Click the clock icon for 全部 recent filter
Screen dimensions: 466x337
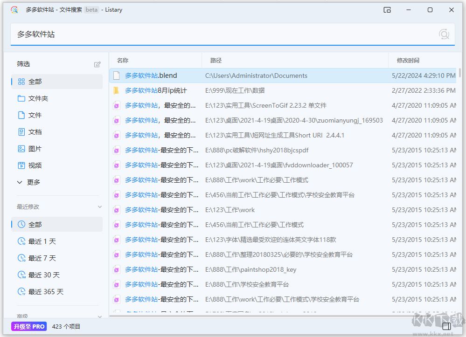(x=21, y=225)
